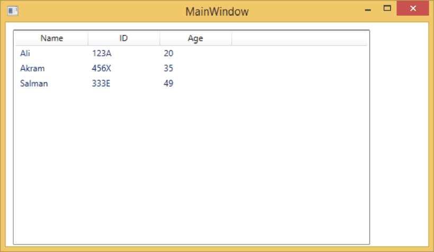
Task: Sort by the Age column header
Action: click(x=196, y=38)
